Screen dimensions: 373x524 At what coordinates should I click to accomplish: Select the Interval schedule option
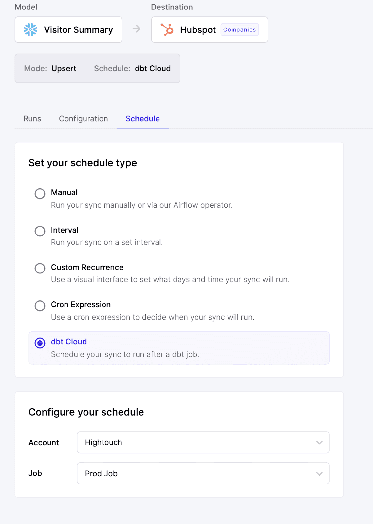[40, 231]
